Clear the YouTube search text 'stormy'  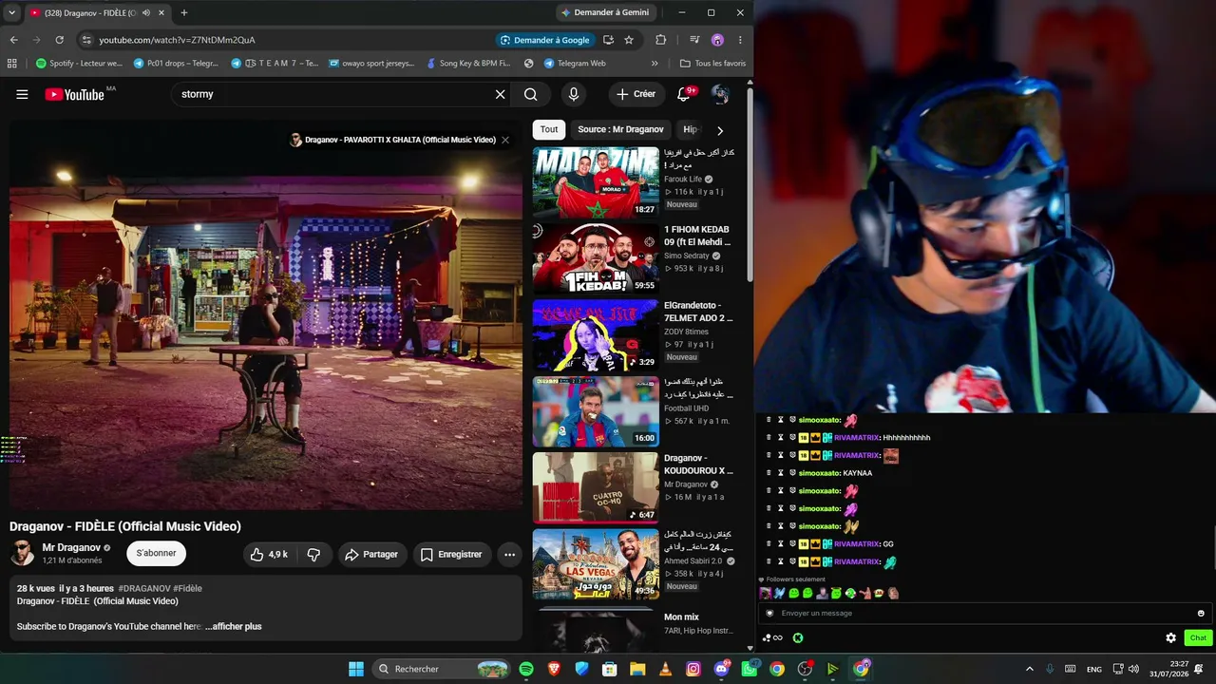(x=501, y=94)
